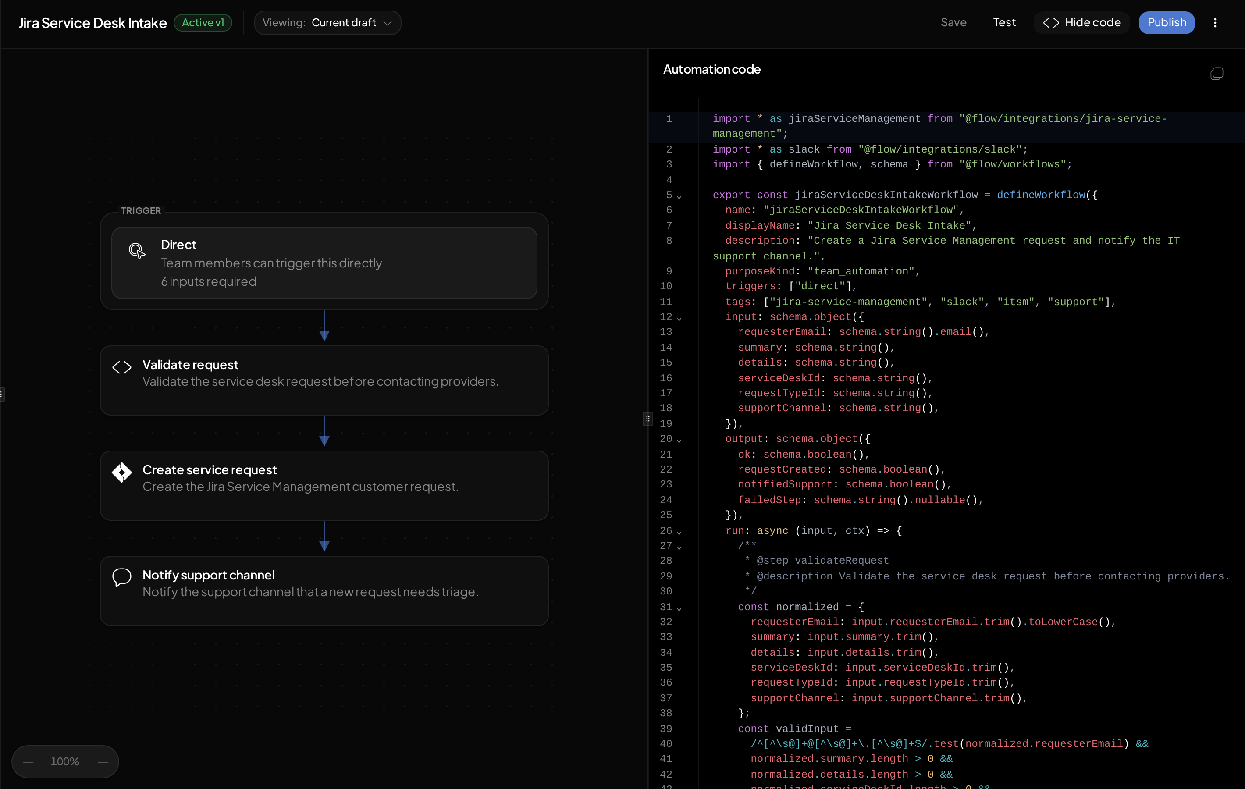The height and width of the screenshot is (789, 1245).
Task: Collapse code fold at line 5
Action: [679, 196]
